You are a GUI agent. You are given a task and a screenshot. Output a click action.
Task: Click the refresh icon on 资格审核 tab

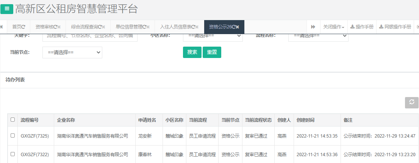(x=55, y=27)
